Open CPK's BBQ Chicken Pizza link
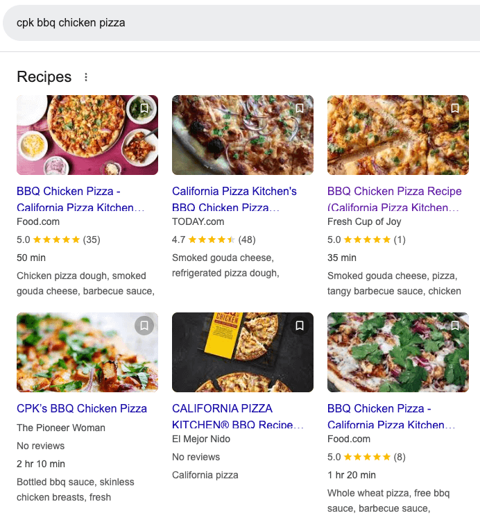The width and height of the screenshot is (480, 520). 82,408
